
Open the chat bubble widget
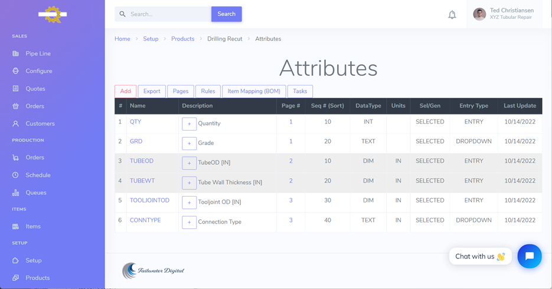(x=529, y=256)
